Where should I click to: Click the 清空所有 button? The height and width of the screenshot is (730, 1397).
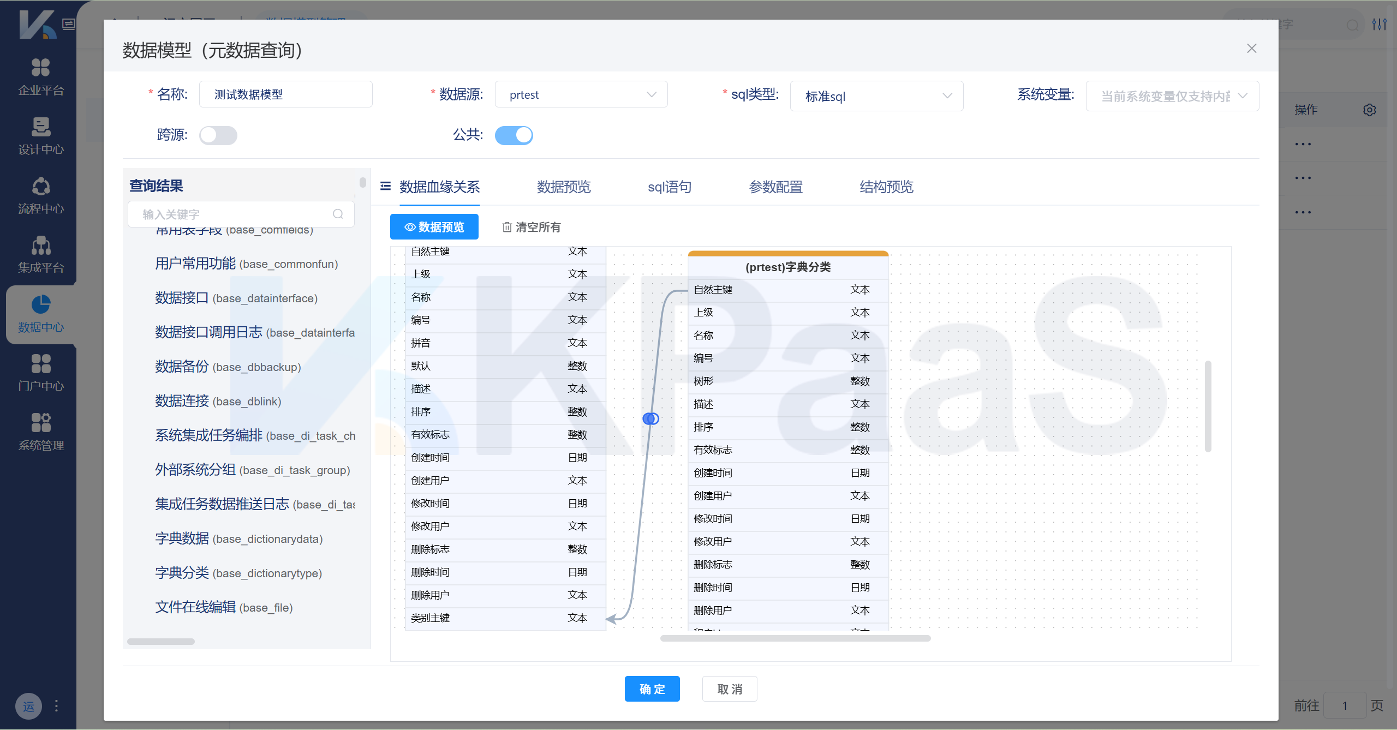(x=532, y=227)
